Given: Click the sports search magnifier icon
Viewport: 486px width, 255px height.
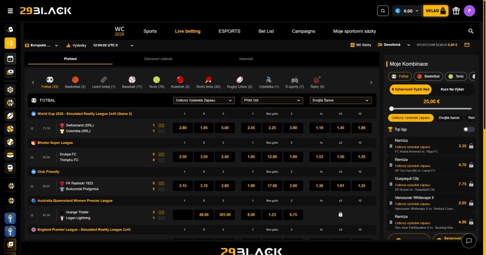Looking at the screenshot, I should point(471,31).
